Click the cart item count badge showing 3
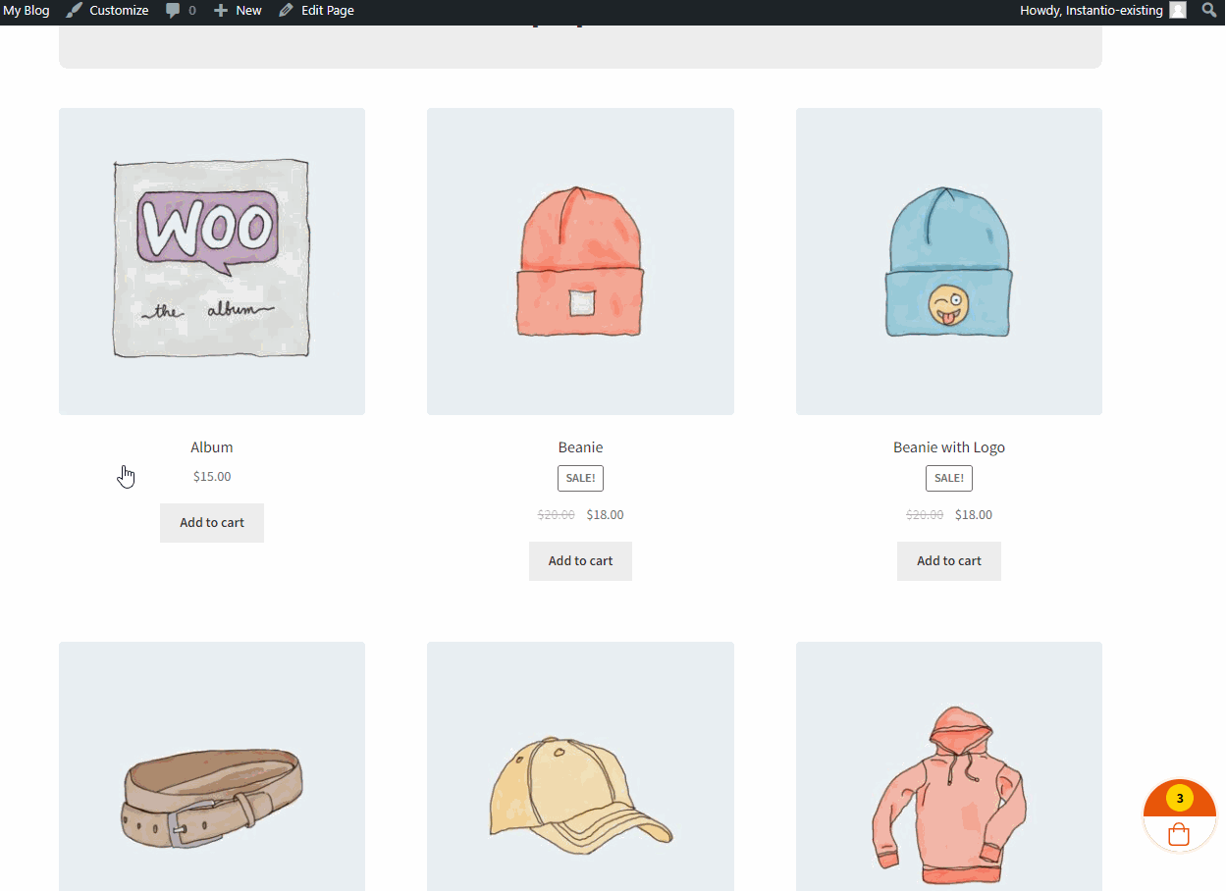 [1180, 799]
